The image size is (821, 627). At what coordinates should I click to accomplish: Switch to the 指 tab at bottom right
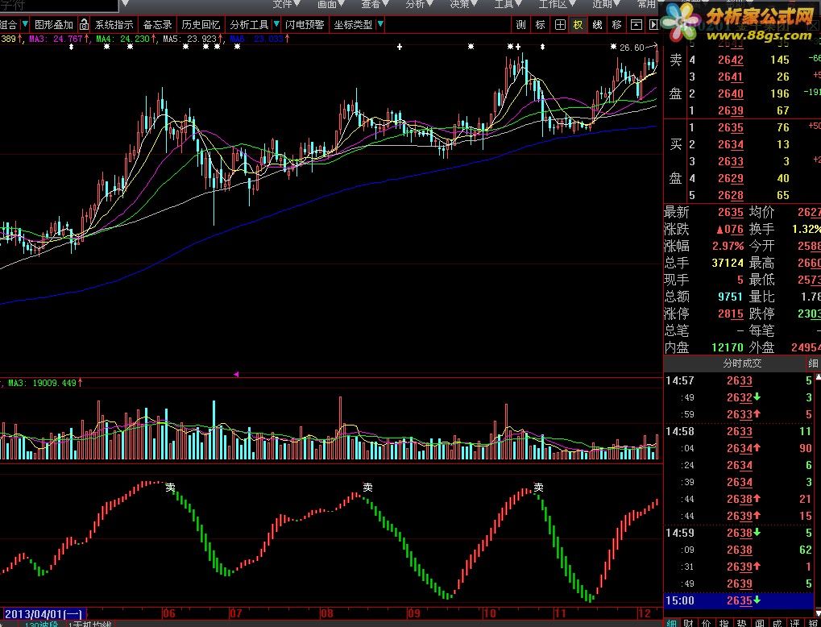point(723,623)
